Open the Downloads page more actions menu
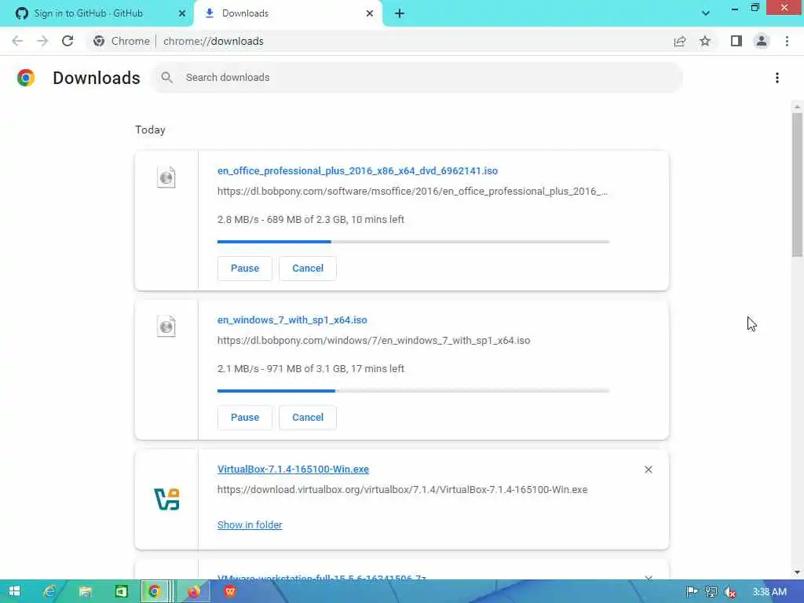 click(x=777, y=78)
